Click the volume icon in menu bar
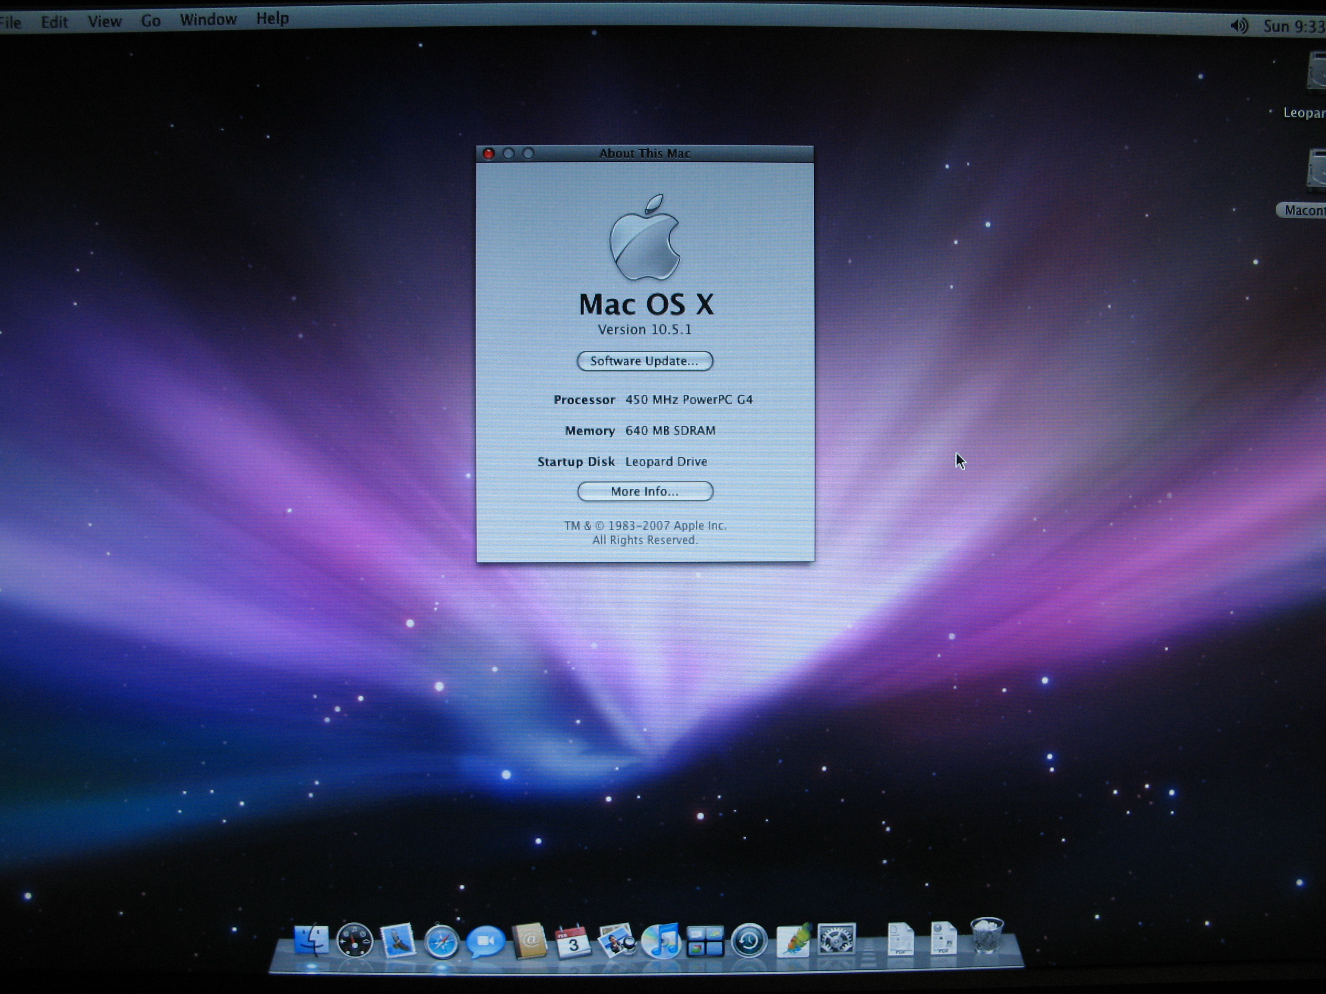This screenshot has height=994, width=1326. coord(1238,26)
